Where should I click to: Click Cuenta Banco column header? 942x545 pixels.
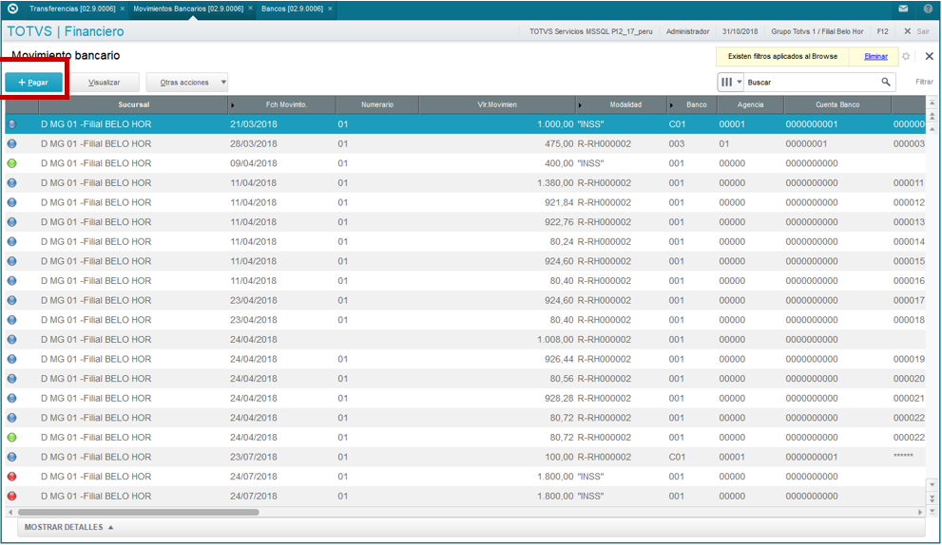837,104
